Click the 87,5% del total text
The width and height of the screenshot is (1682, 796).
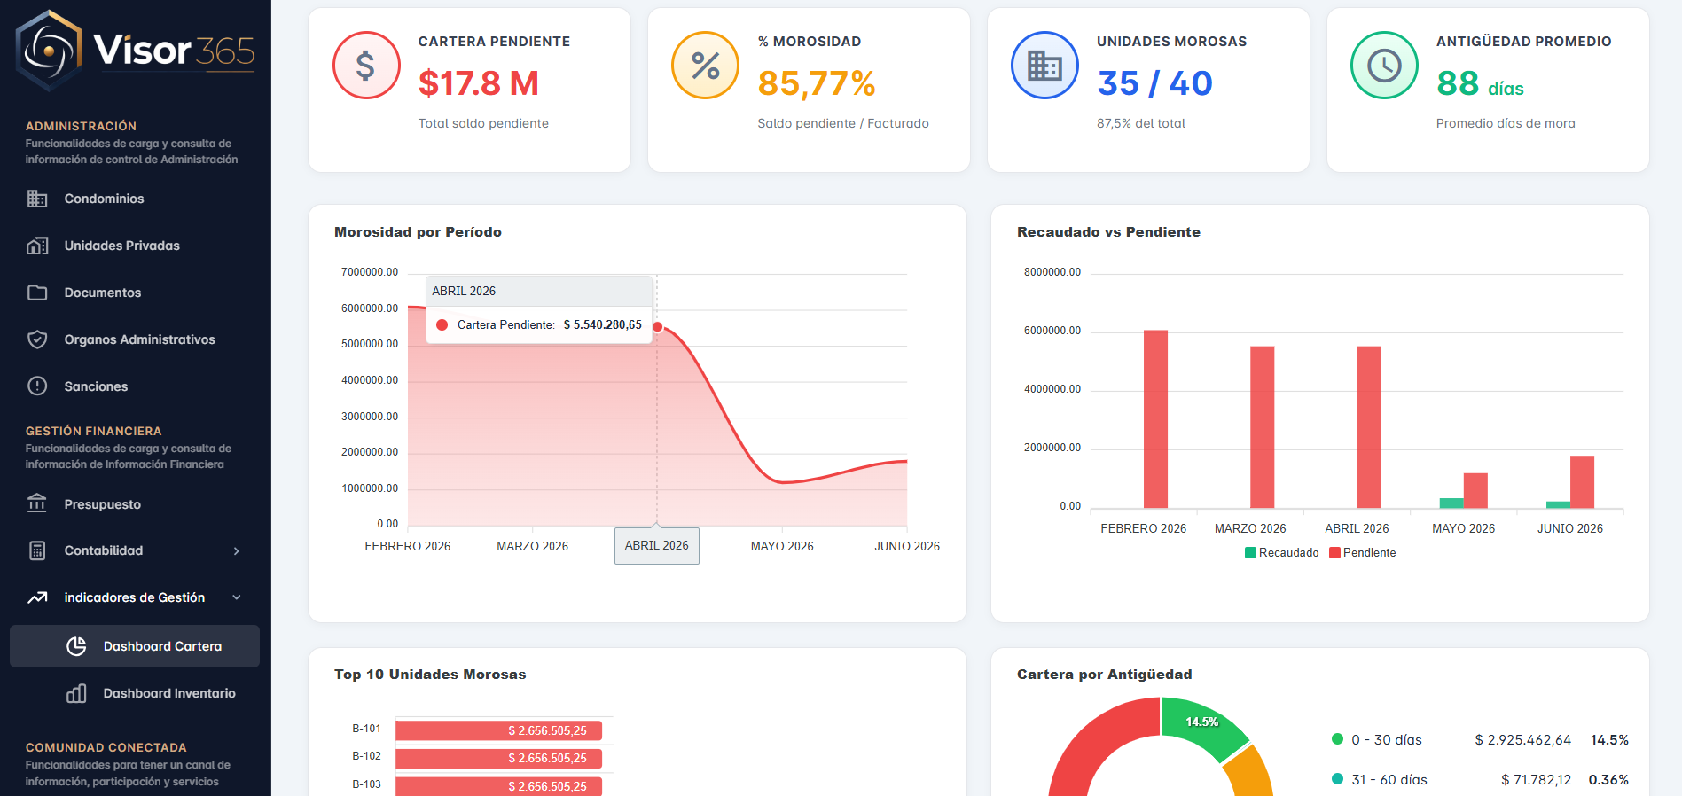[1140, 123]
